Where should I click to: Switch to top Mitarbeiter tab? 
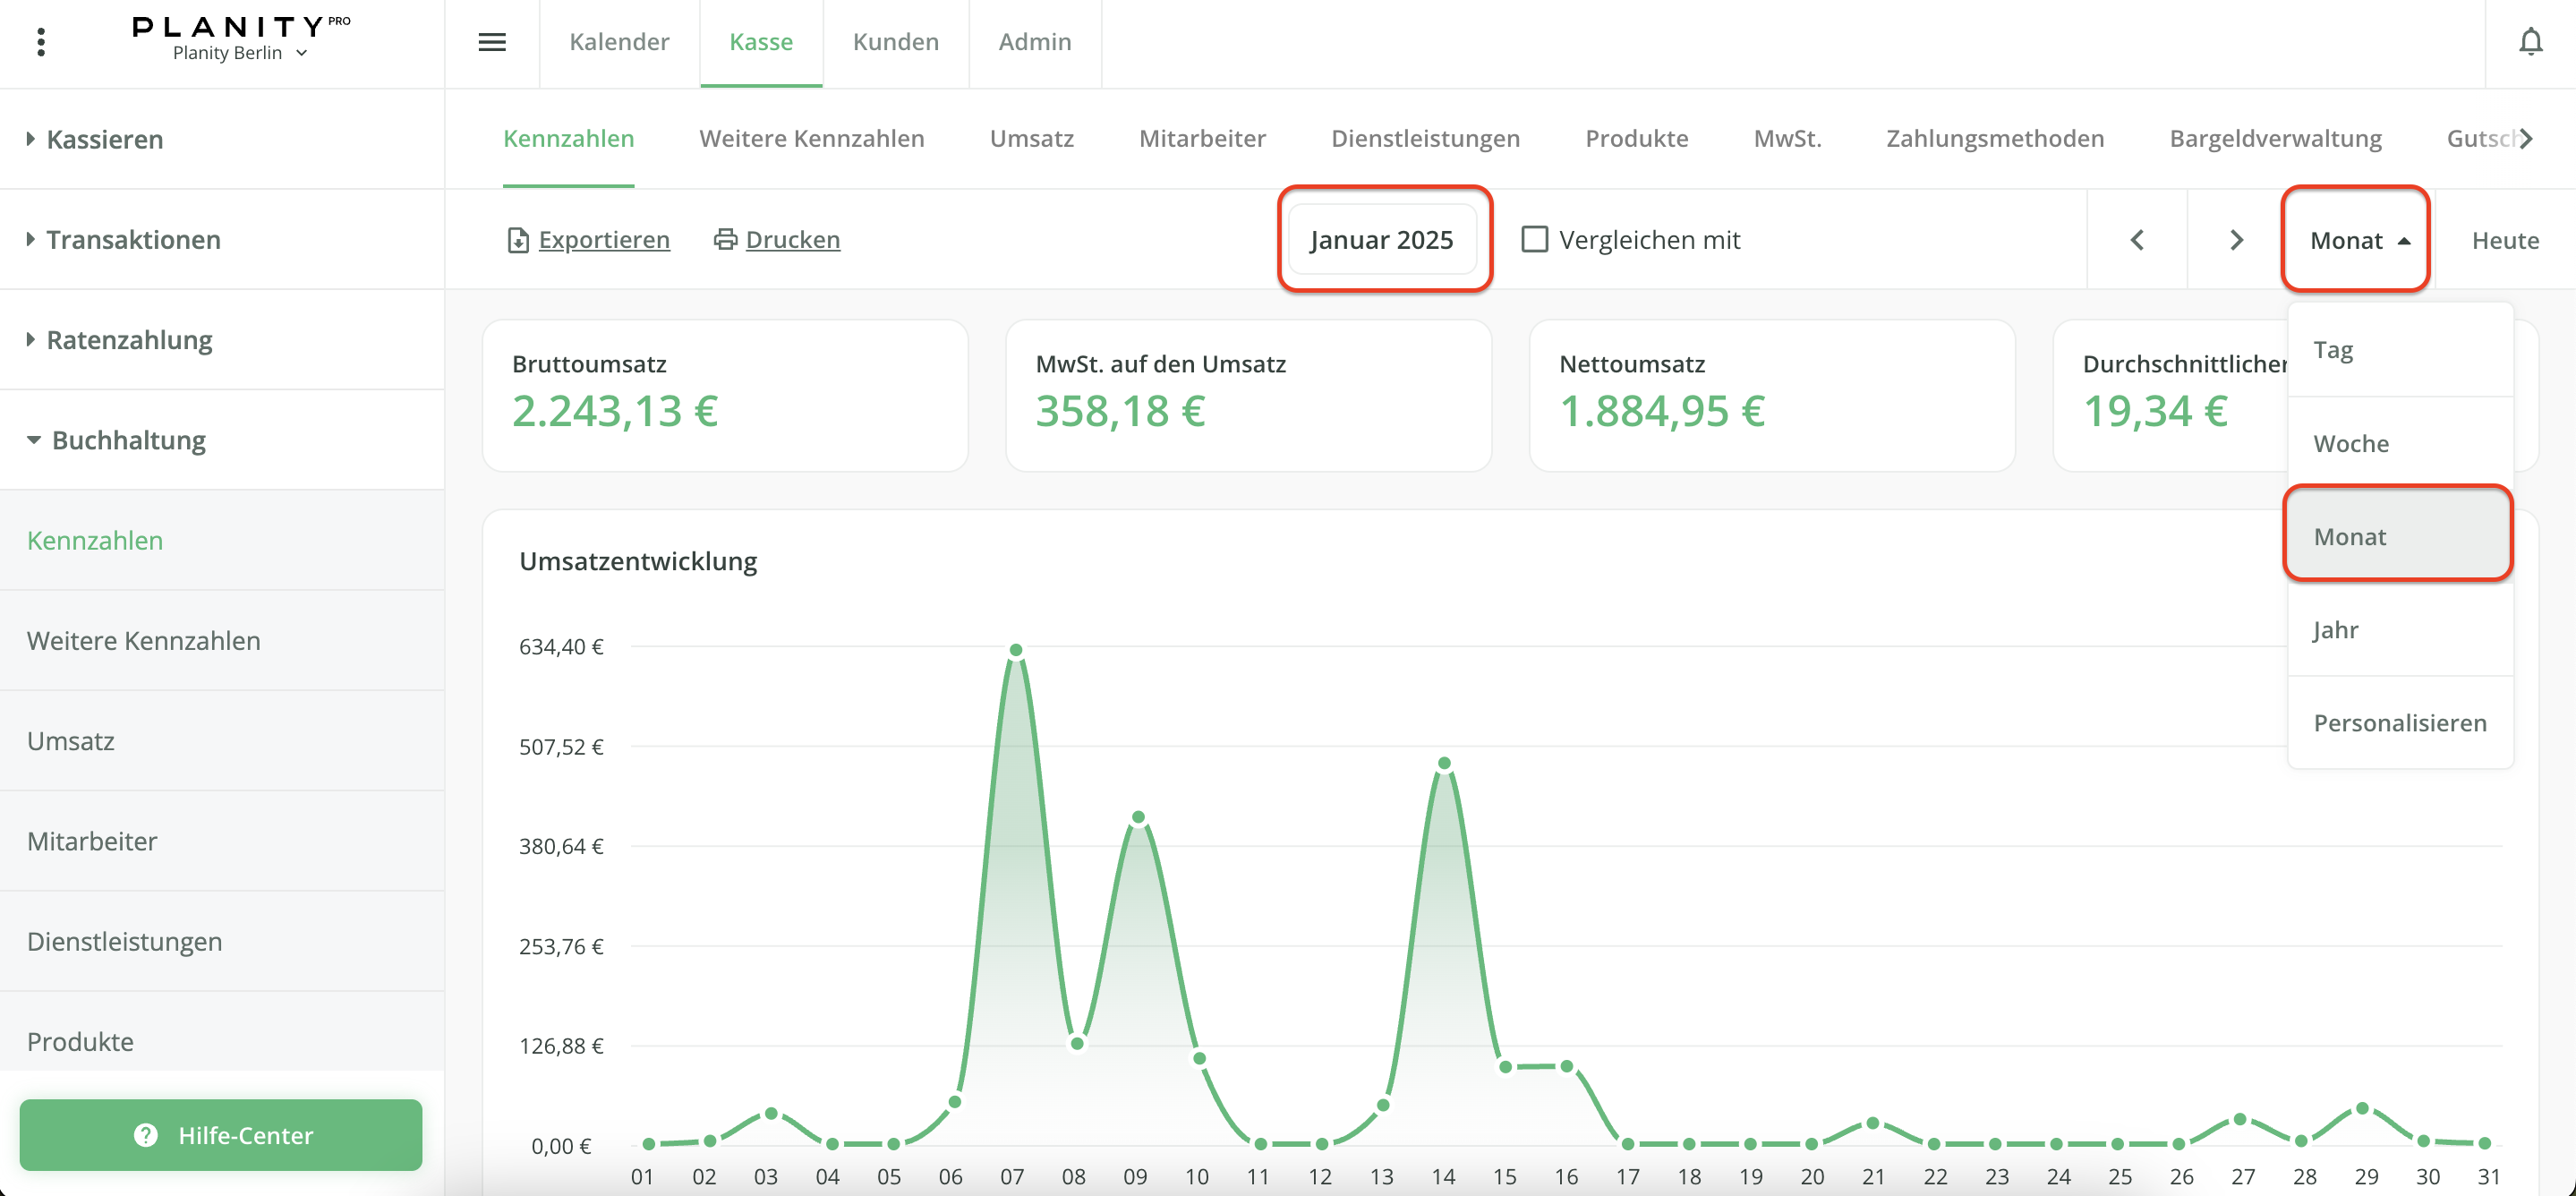tap(1203, 139)
